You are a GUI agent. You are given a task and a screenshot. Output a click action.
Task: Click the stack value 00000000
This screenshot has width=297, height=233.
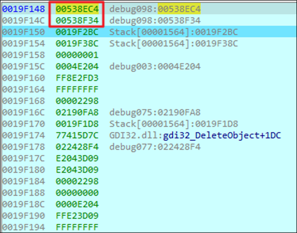[x=77, y=193]
